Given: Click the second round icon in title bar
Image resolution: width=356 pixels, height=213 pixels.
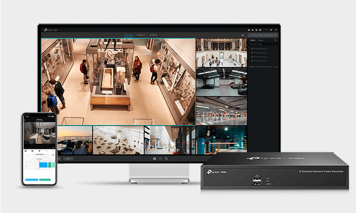Looking at the screenshot, I should (252, 30).
